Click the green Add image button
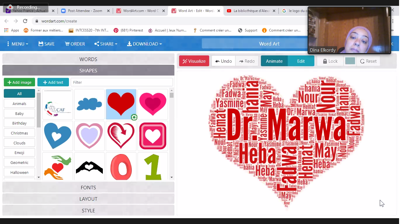 coord(19,82)
